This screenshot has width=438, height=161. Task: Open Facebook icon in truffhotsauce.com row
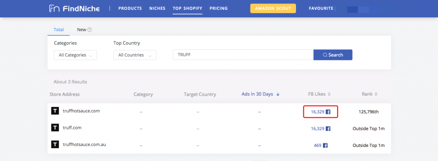tap(328, 112)
